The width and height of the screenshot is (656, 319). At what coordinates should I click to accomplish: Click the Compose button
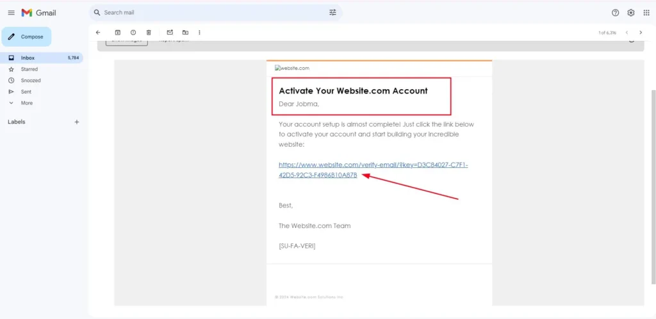[26, 37]
